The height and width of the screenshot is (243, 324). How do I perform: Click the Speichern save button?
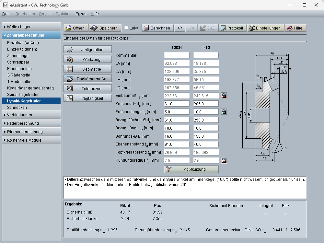click(105, 28)
